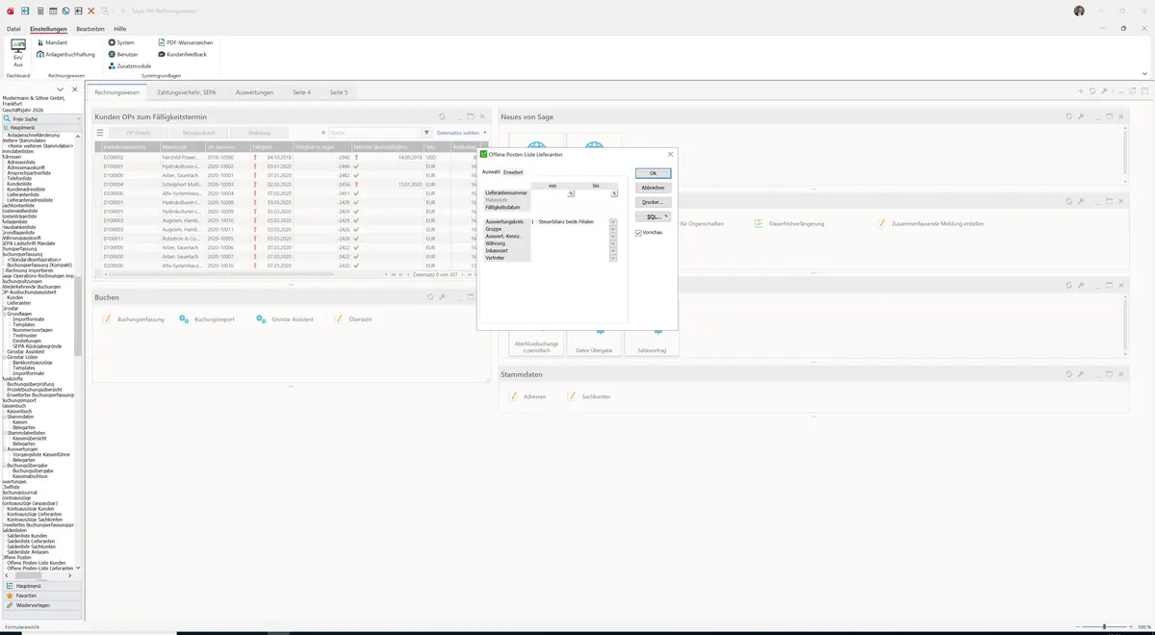Open the Datensätze wählen dropdown
This screenshot has height=635, width=1155.
coord(462,133)
